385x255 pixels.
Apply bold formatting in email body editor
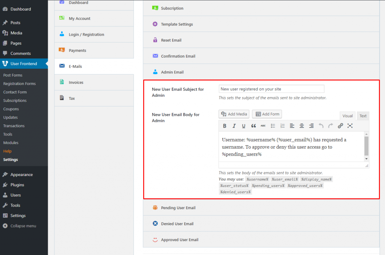click(224, 126)
